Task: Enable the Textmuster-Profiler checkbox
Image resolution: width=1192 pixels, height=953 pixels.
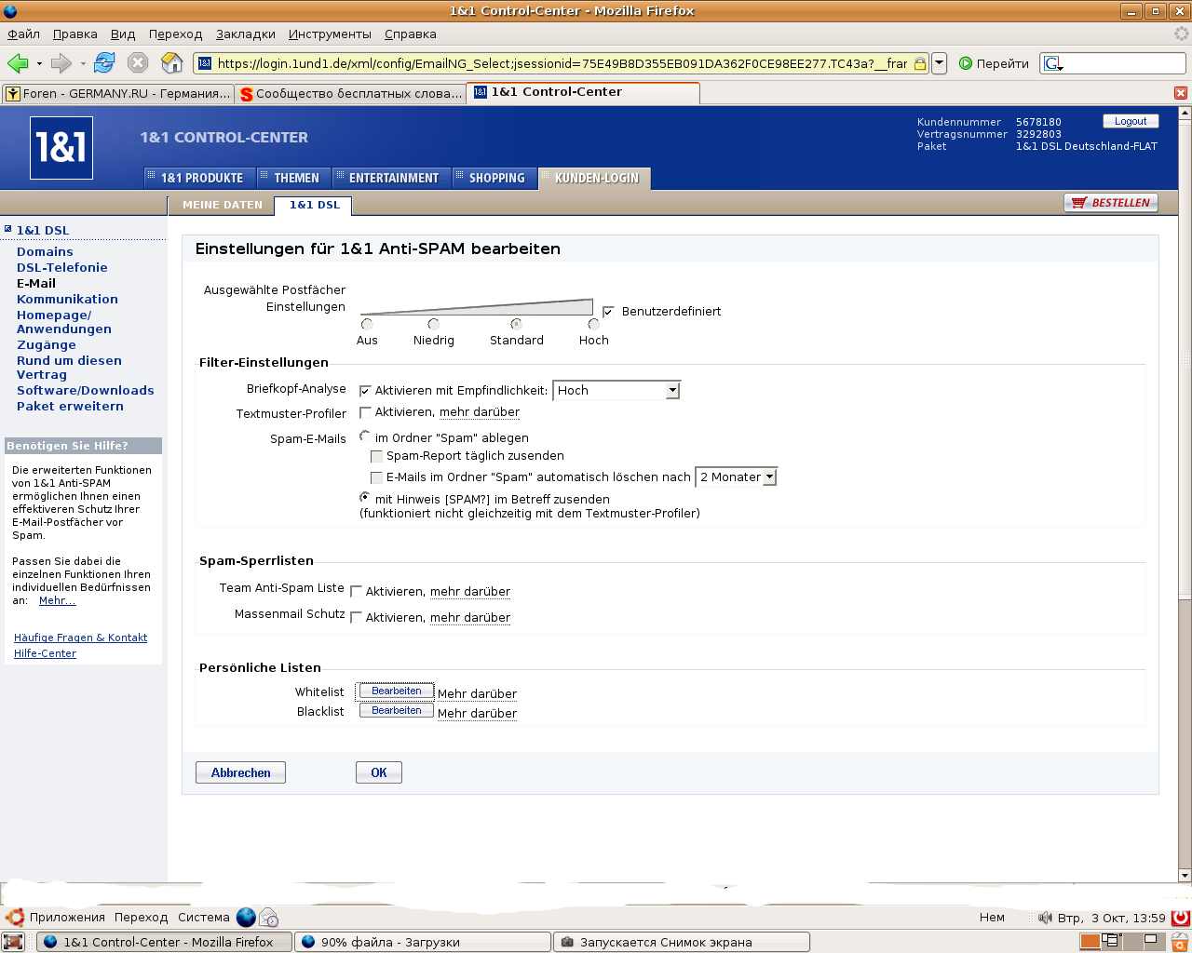Action: pyautogui.click(x=365, y=412)
